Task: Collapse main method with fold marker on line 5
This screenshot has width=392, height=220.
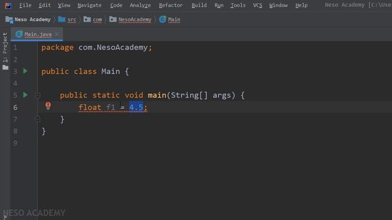Action: (37, 95)
